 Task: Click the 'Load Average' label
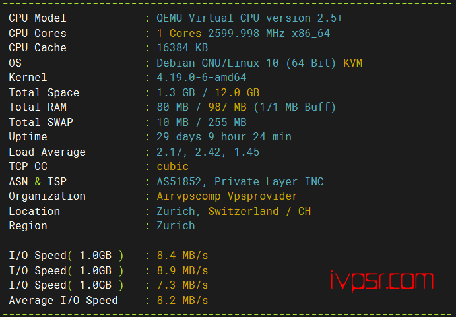coord(47,152)
